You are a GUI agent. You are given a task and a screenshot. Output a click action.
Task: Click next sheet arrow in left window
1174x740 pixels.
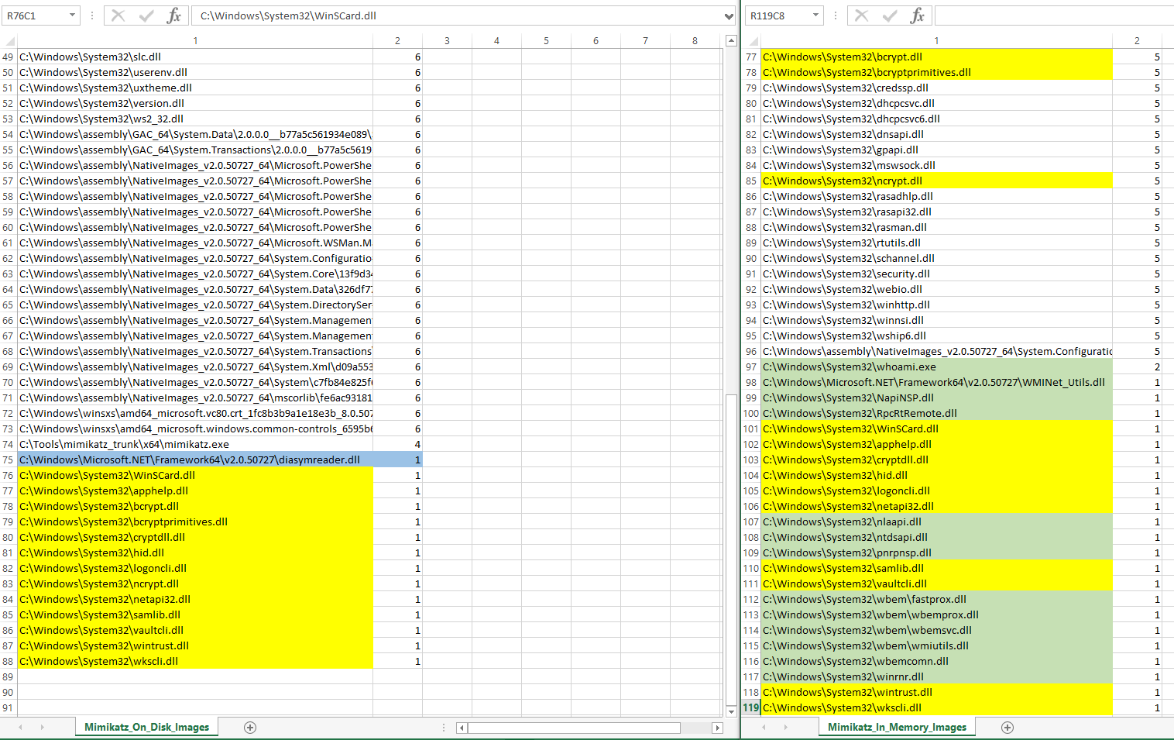pyautogui.click(x=42, y=727)
